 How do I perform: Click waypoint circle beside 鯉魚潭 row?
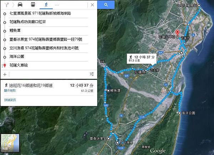pos(5,31)
